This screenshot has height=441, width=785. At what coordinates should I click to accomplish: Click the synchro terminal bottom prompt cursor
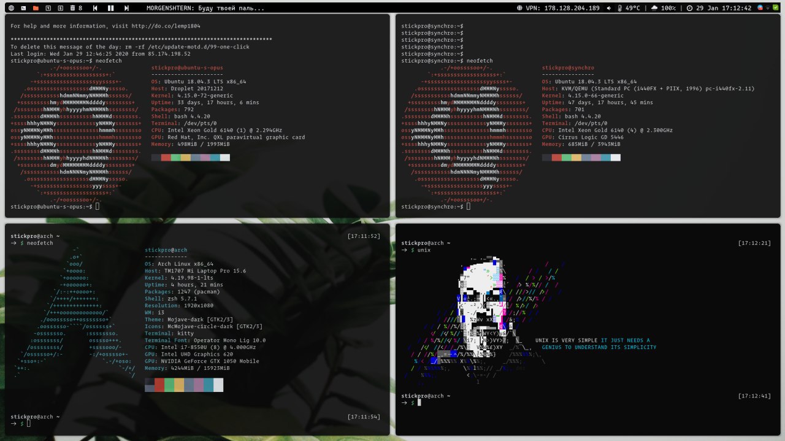(469, 207)
